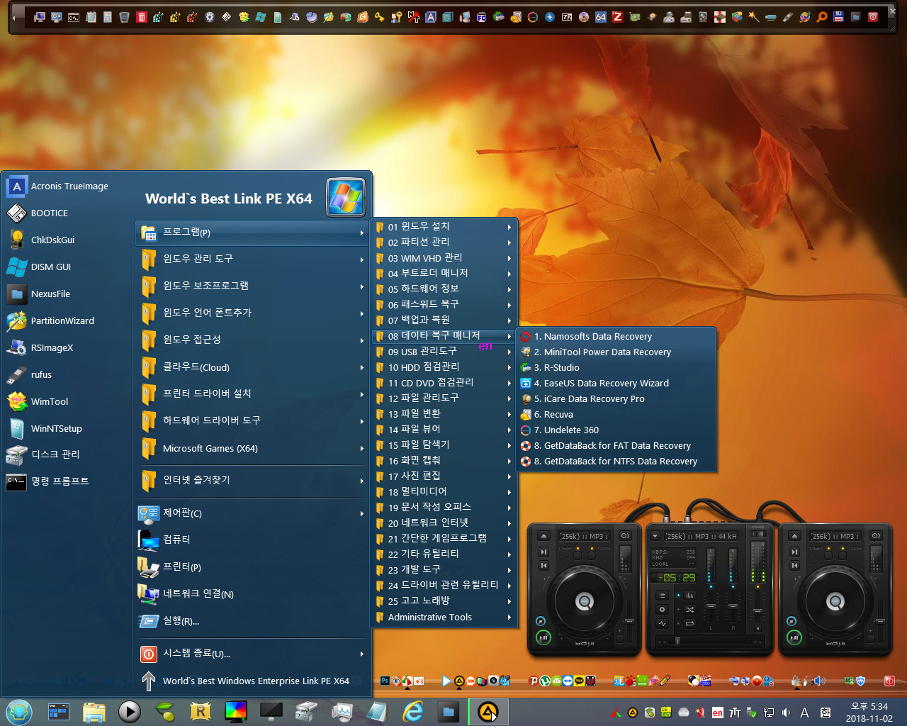Screen dimensions: 907x726
Task: Adjust the L channel fader on mixer
Action: (x=711, y=606)
